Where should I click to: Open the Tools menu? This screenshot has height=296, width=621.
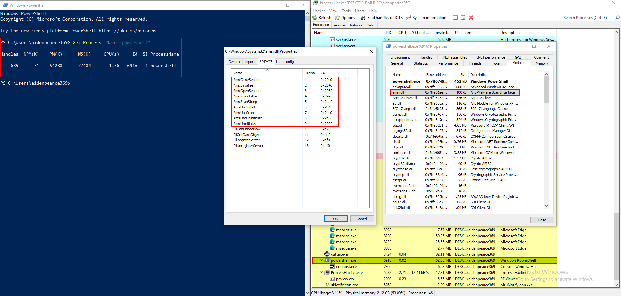click(x=346, y=11)
